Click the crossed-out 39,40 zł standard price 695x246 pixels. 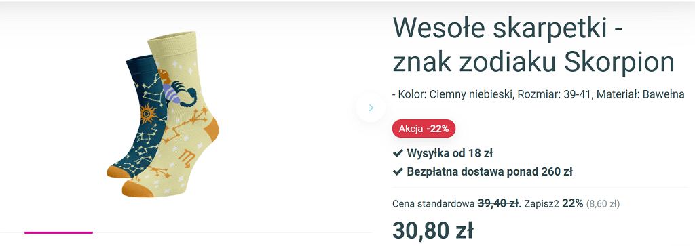pyautogui.click(x=497, y=203)
